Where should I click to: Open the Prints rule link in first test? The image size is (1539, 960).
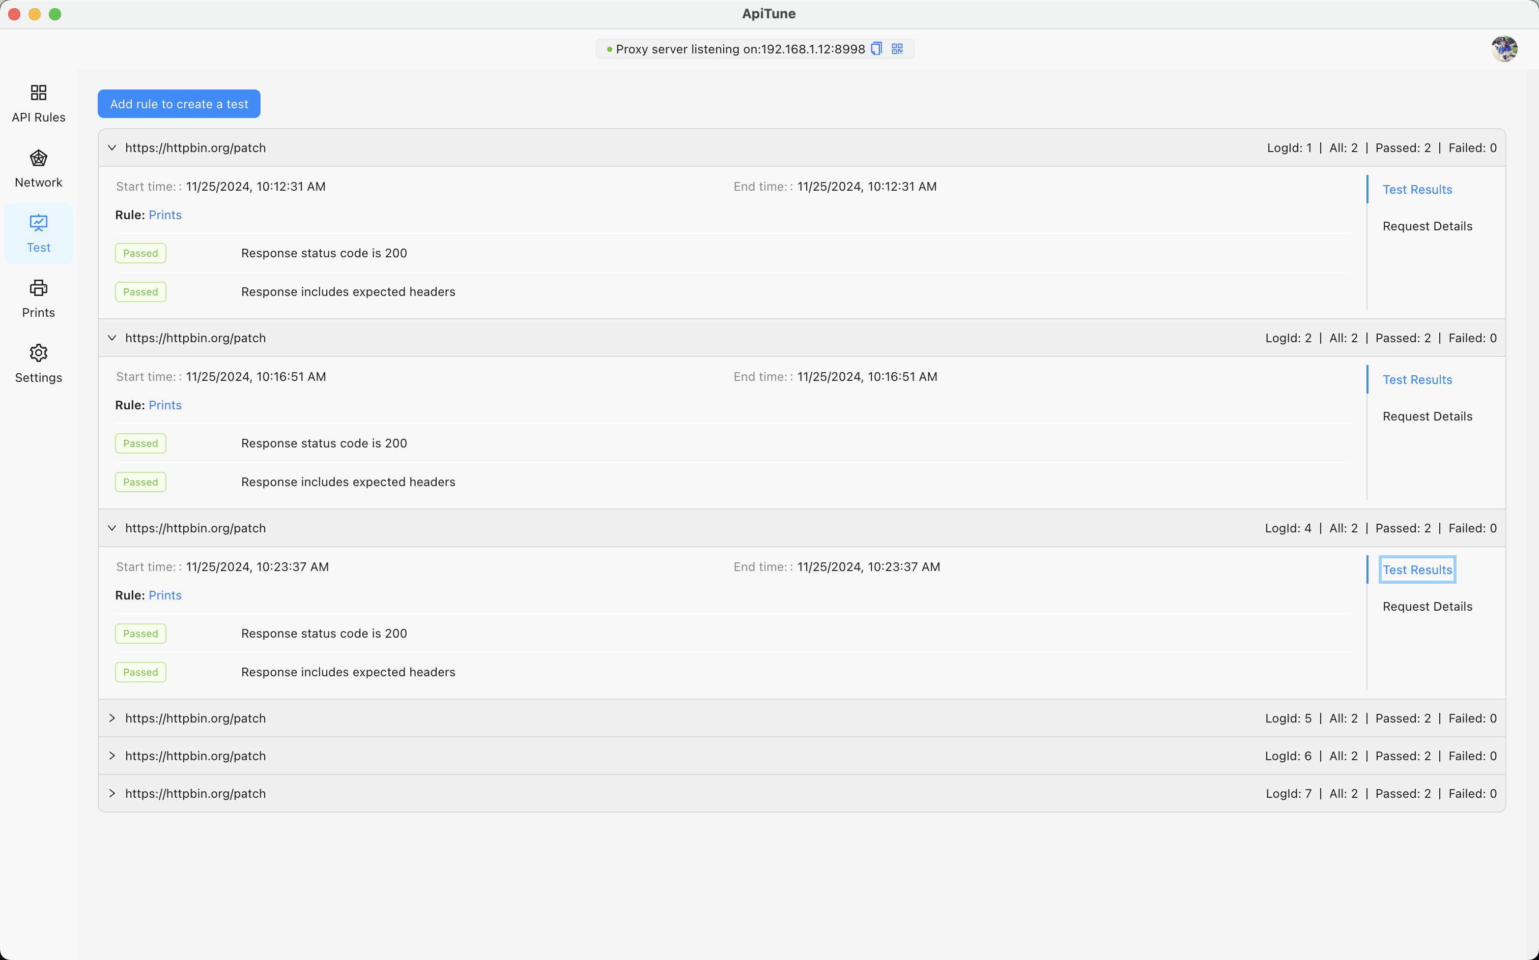pos(164,215)
